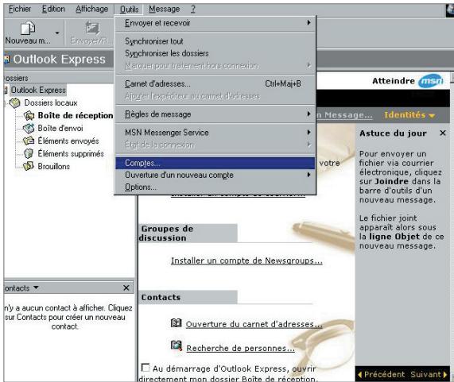Screen dimensions: 454x382
Task: Close the Astuce du jour panel
Action: coord(442,133)
